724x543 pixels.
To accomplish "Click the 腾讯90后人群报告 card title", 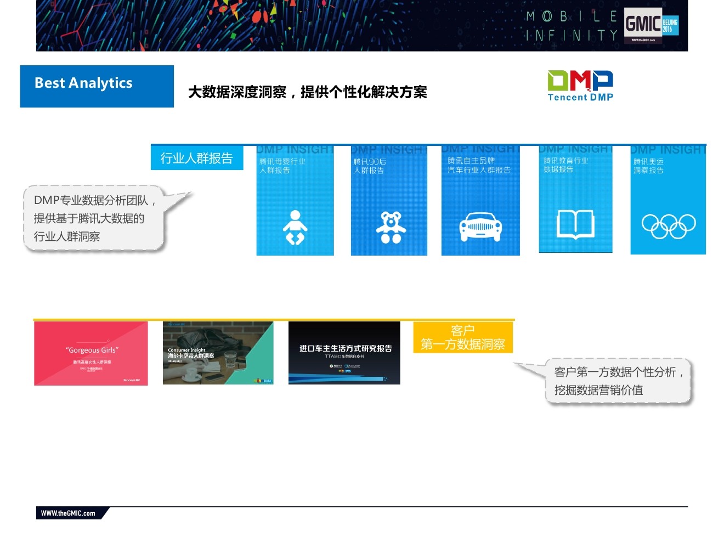I will coord(370,166).
